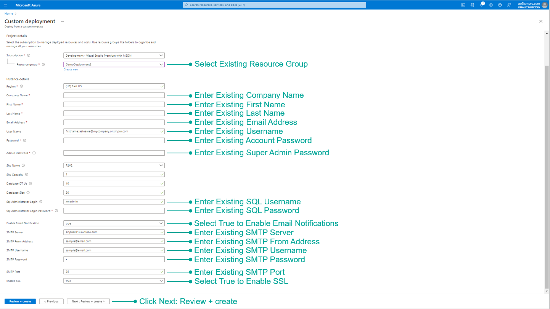This screenshot has width=550, height=309.
Task: Show info tooltip for Database DT Us
Action: tap(31, 183)
